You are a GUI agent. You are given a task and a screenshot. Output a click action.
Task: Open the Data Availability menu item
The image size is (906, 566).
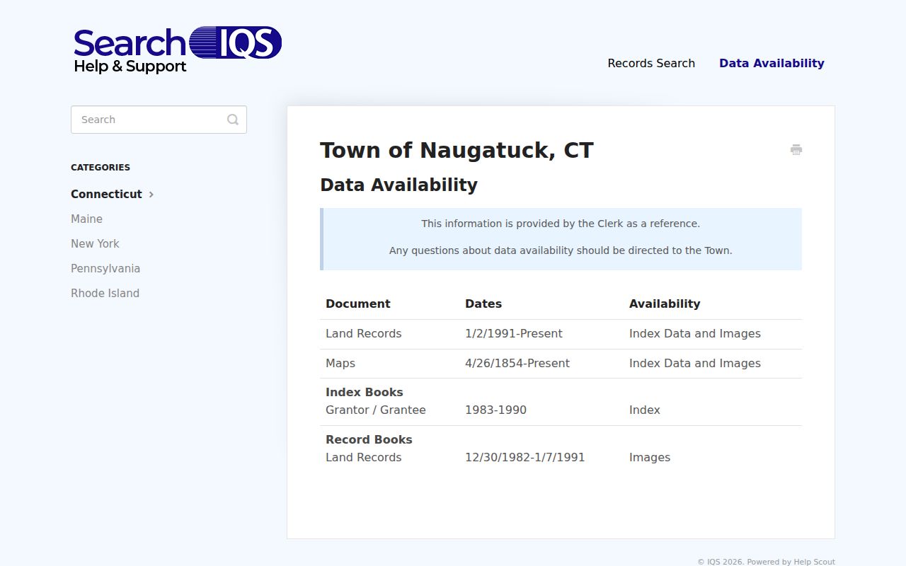coord(772,63)
